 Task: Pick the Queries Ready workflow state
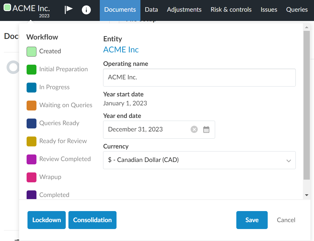click(32, 123)
